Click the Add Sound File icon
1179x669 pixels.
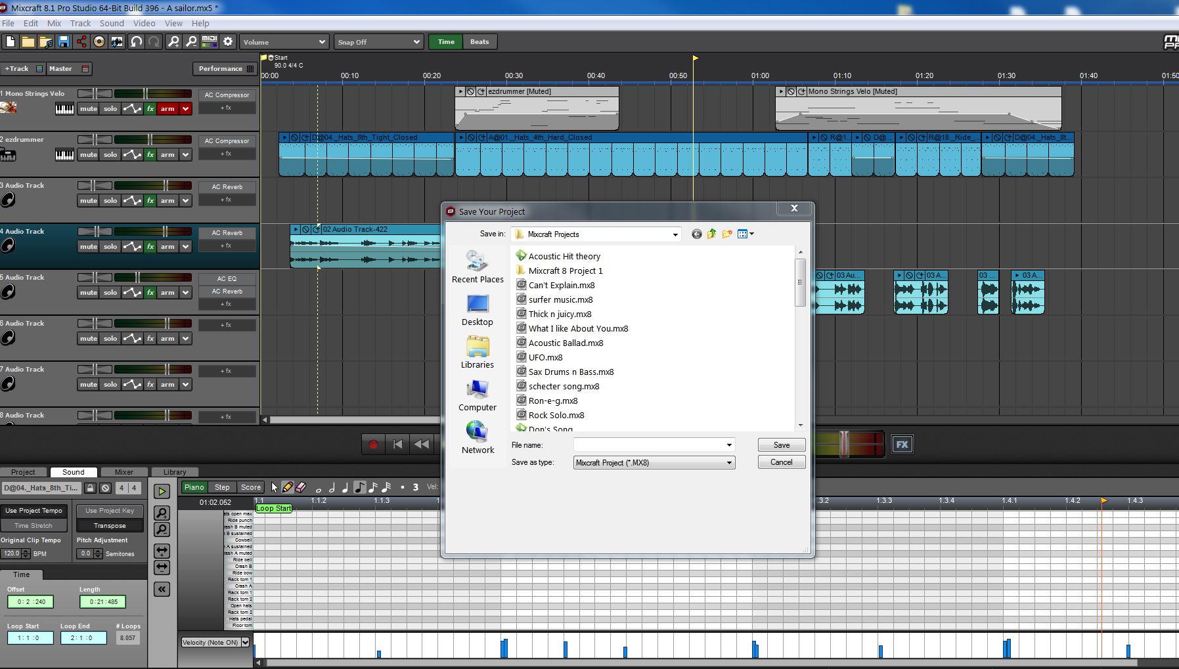(x=46, y=42)
